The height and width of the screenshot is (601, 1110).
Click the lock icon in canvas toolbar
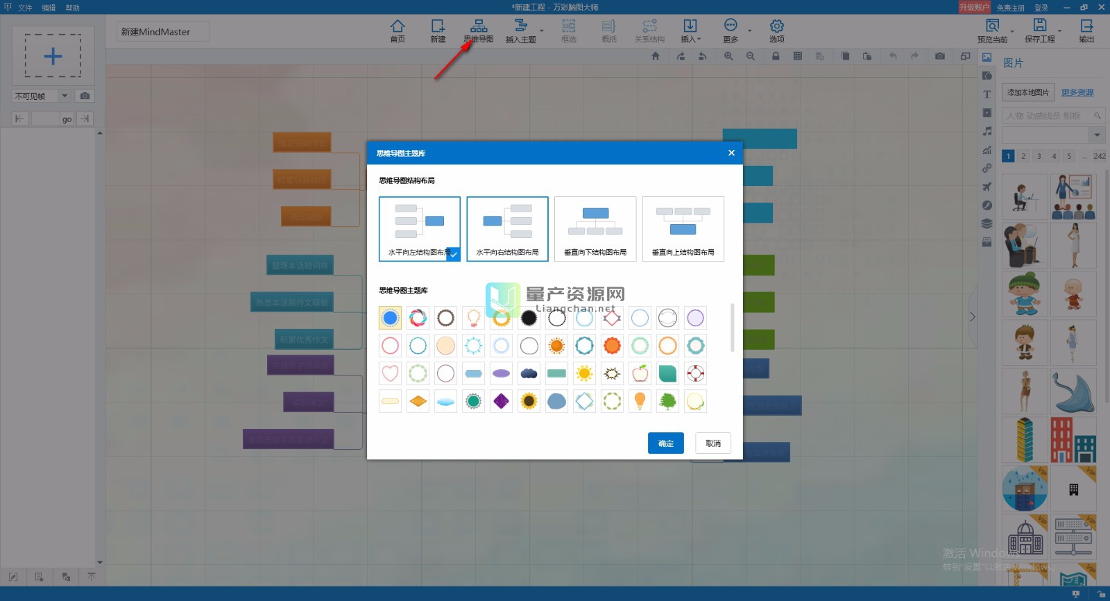point(776,56)
